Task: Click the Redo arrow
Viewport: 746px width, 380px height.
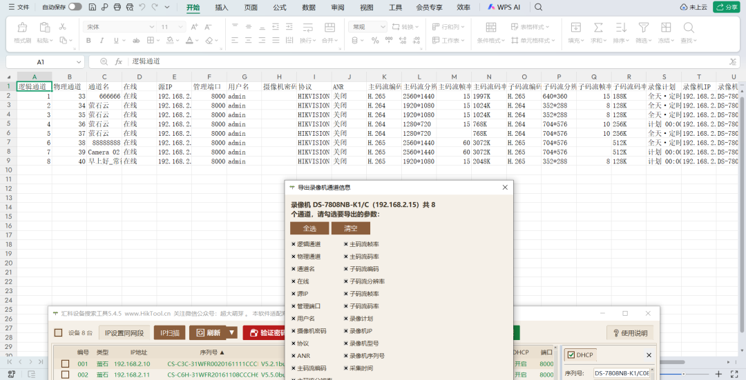Action: coord(154,7)
